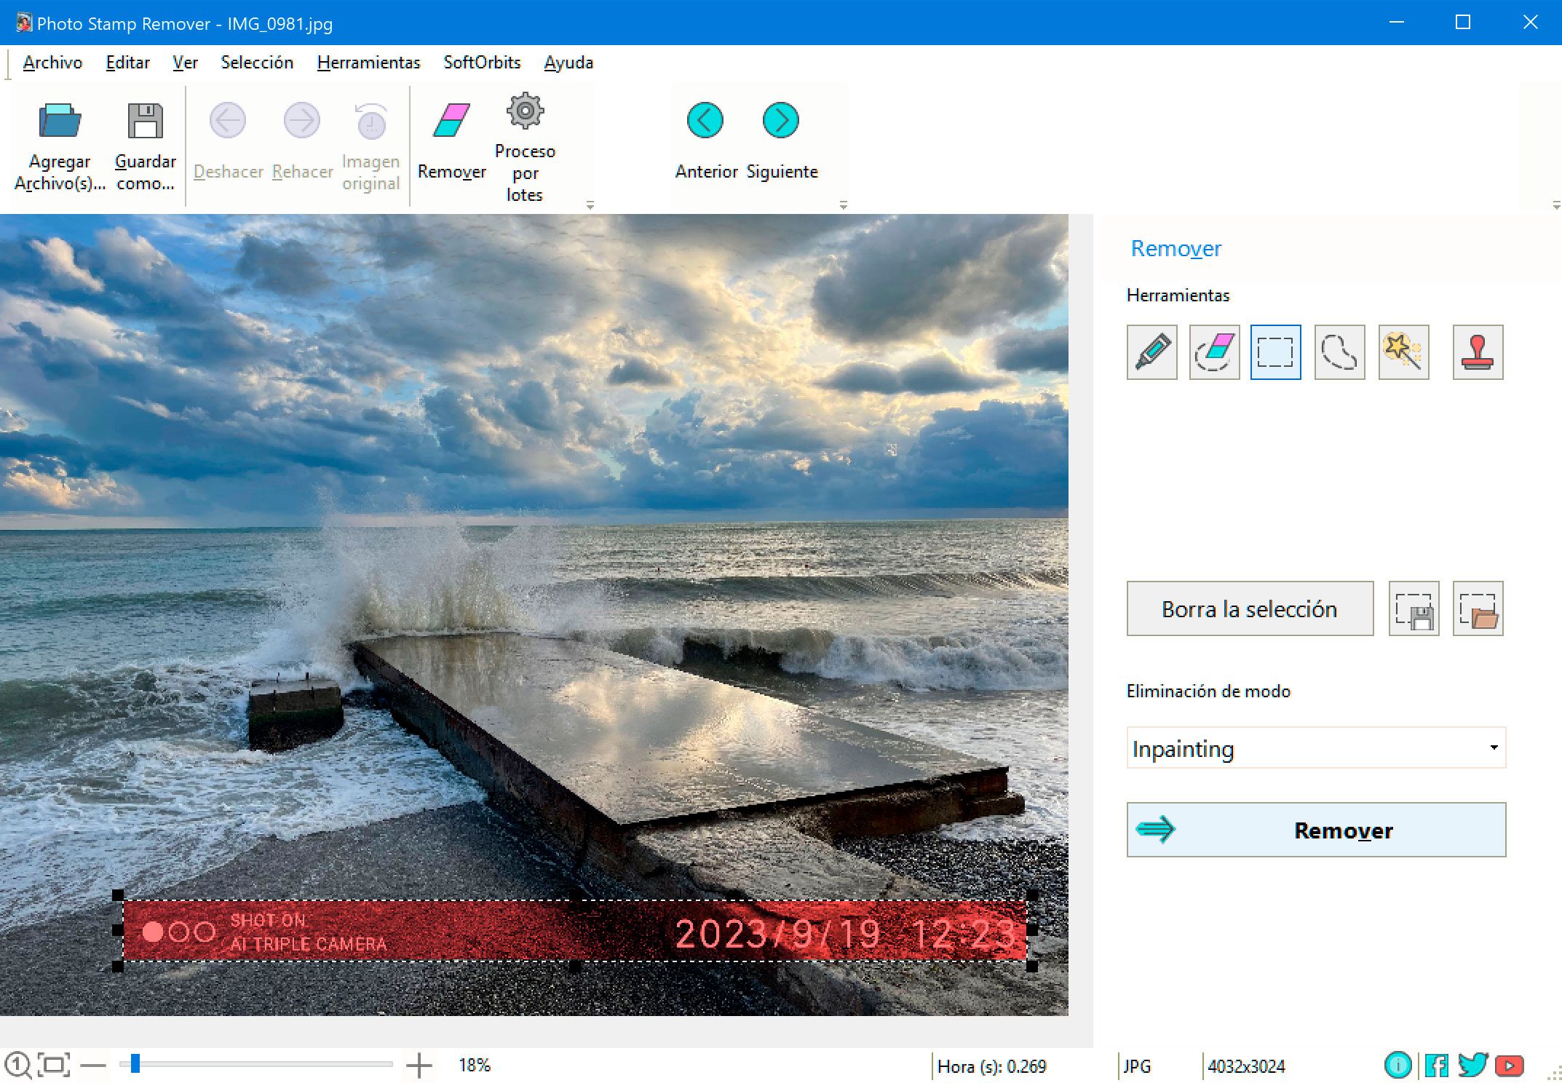Image resolution: width=1562 pixels, height=1083 pixels.
Task: Go to Anterior image
Action: pyautogui.click(x=705, y=120)
